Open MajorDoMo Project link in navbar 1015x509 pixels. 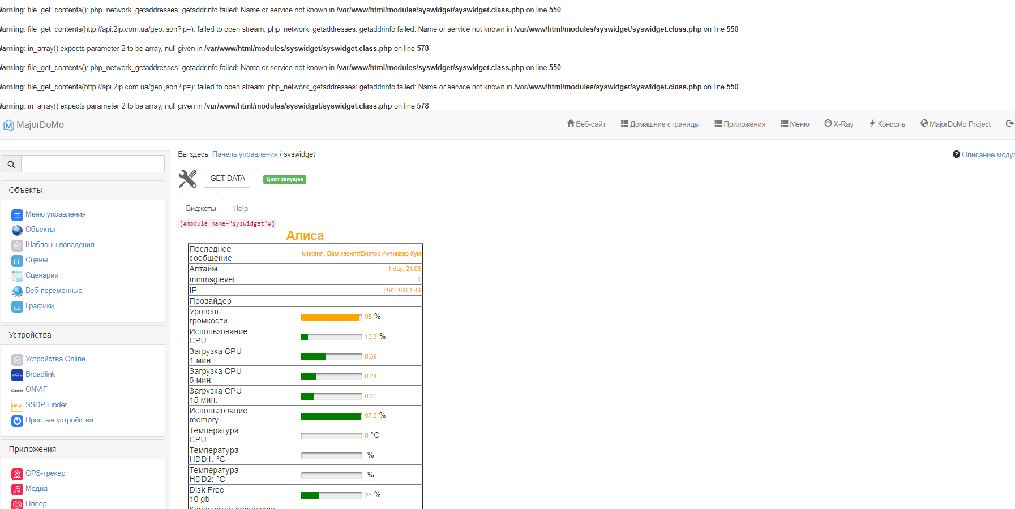coord(956,124)
